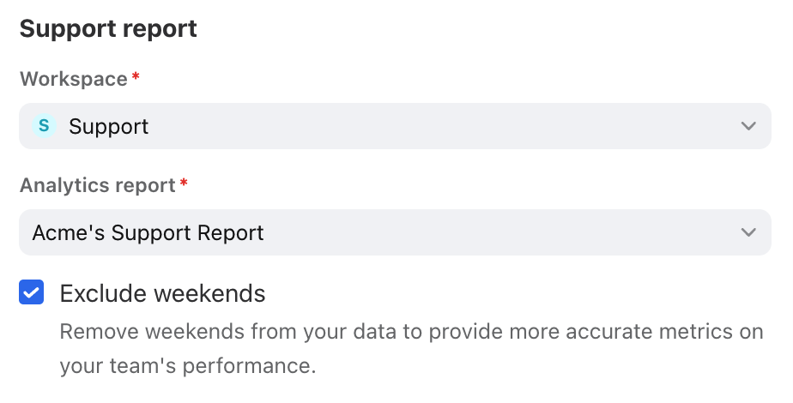Screen dimensions: 793x403
Task: Click the Analytics report field label
Action: (98, 185)
